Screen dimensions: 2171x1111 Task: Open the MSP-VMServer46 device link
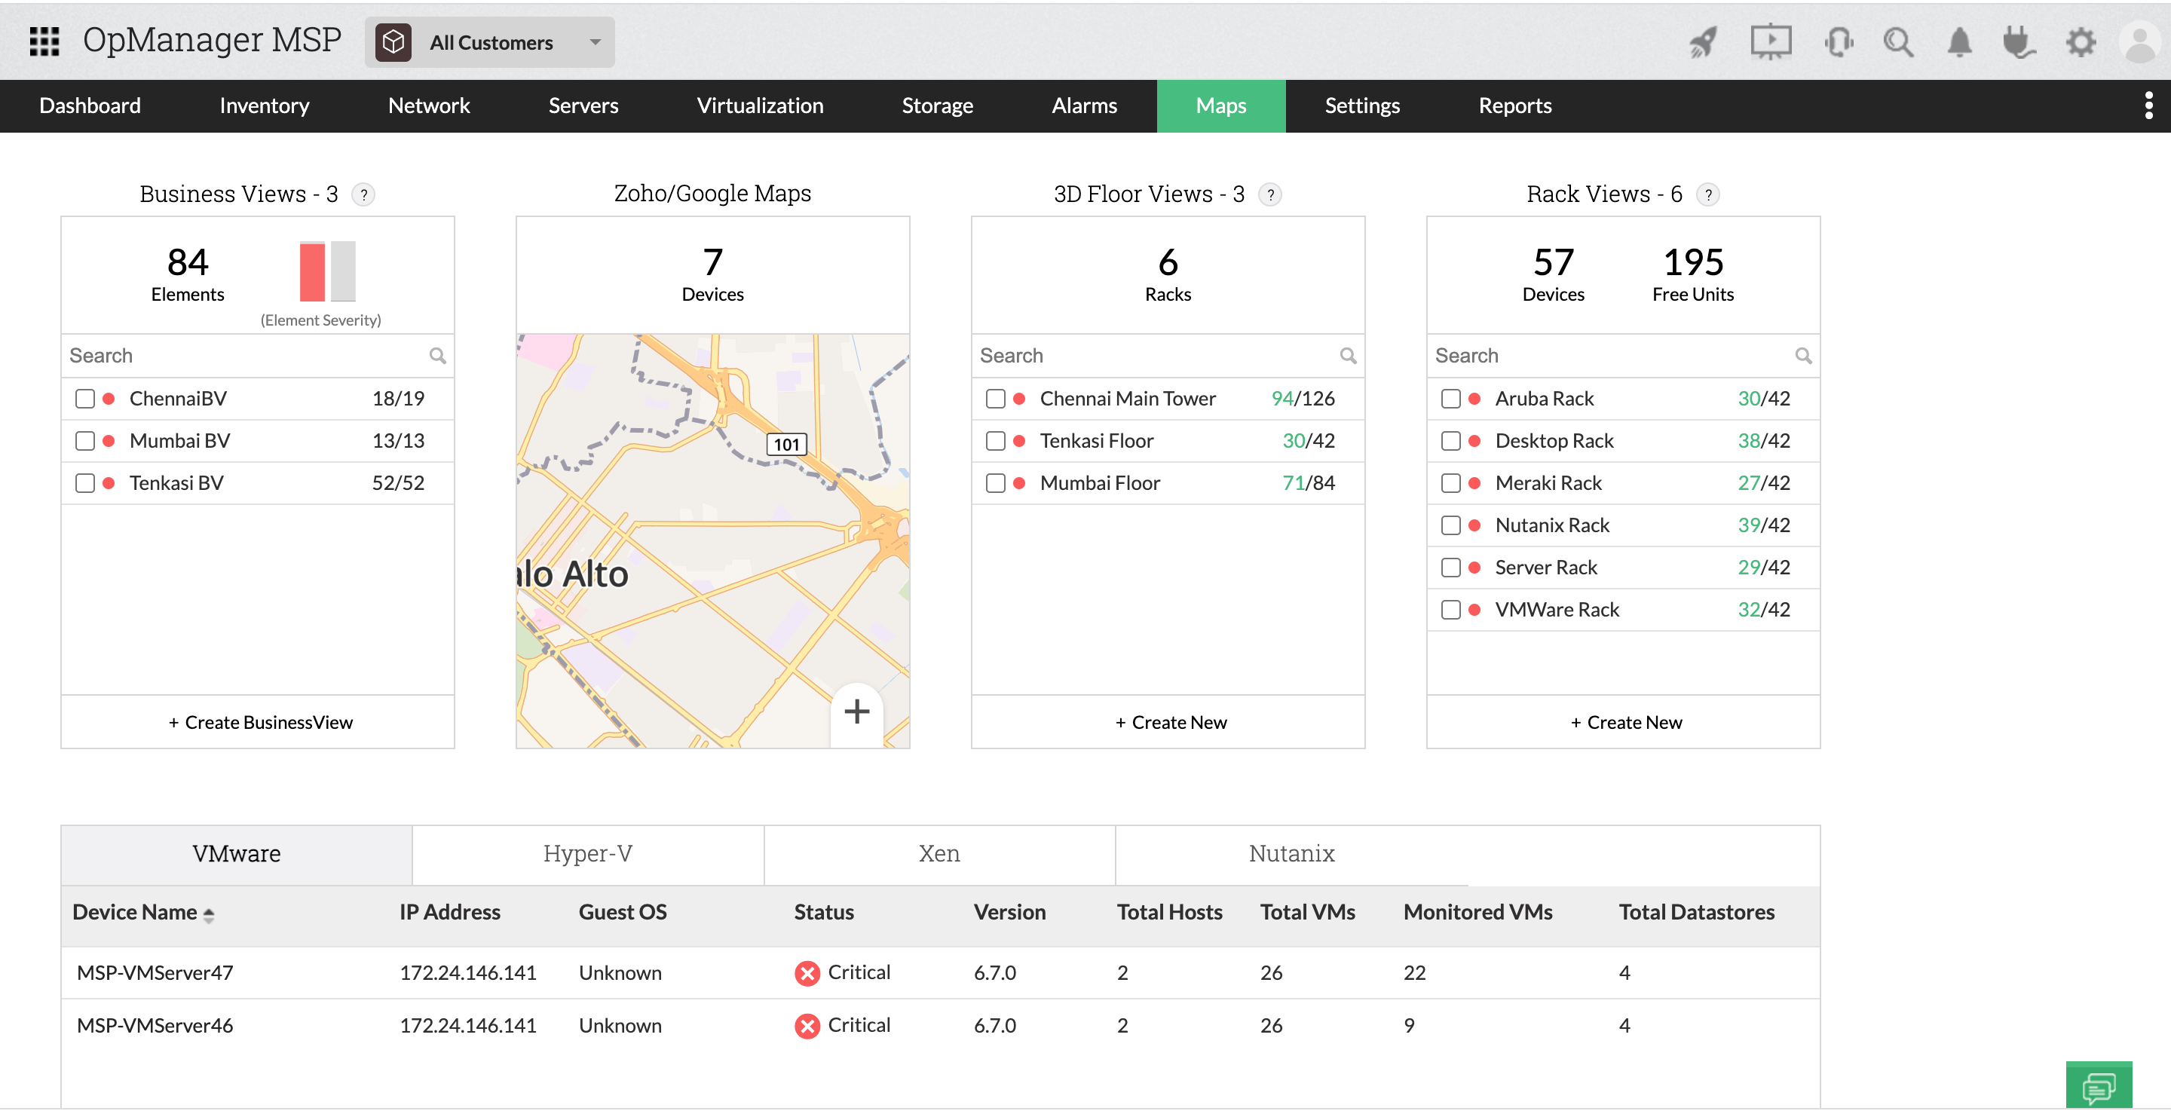point(155,1026)
